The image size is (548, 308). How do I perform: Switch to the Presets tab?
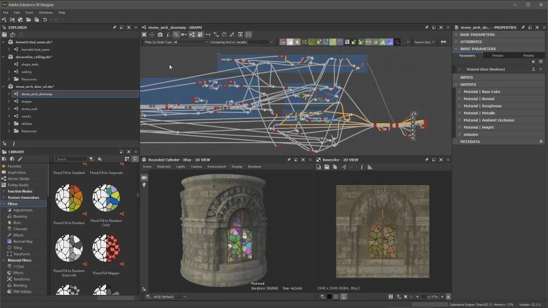[x=528, y=56]
